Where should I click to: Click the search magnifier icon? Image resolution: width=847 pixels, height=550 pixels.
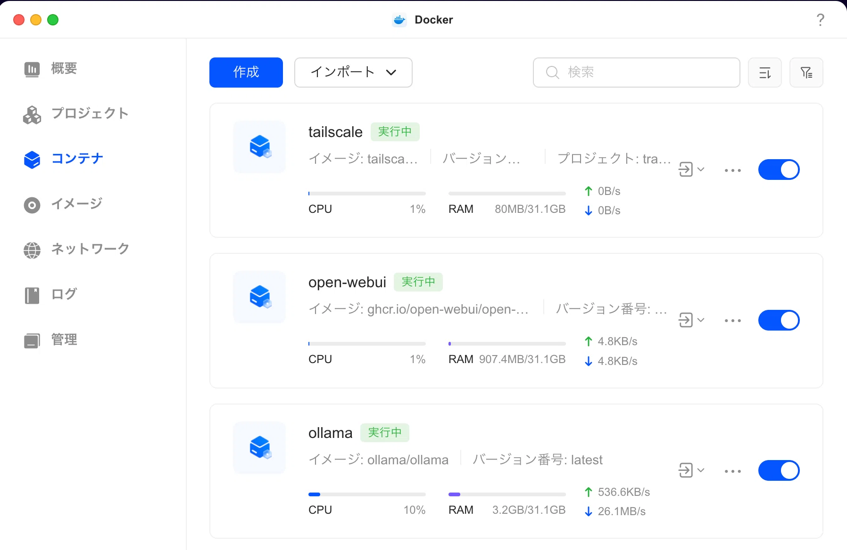point(552,73)
